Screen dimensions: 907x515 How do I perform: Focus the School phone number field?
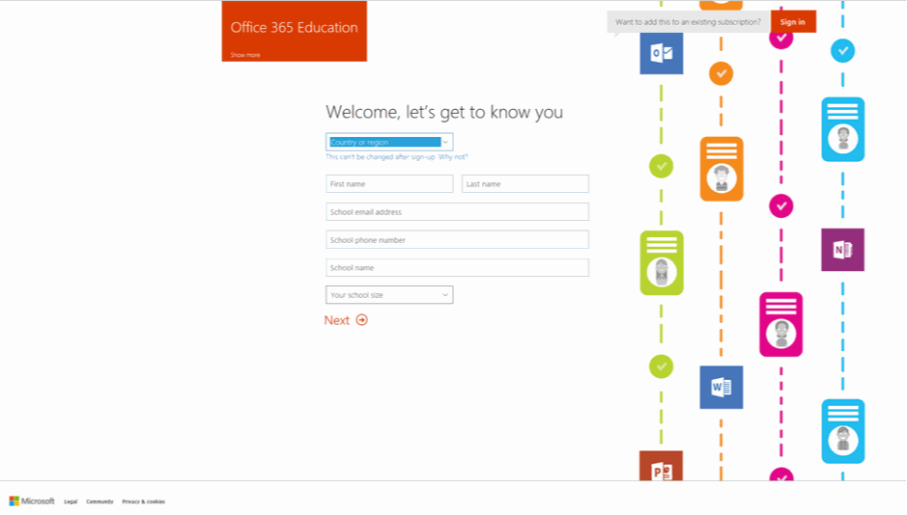[458, 239]
